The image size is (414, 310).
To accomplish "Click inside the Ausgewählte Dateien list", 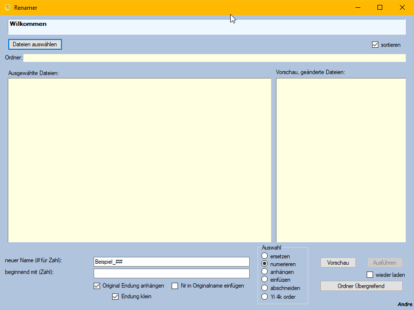I will coord(139,160).
